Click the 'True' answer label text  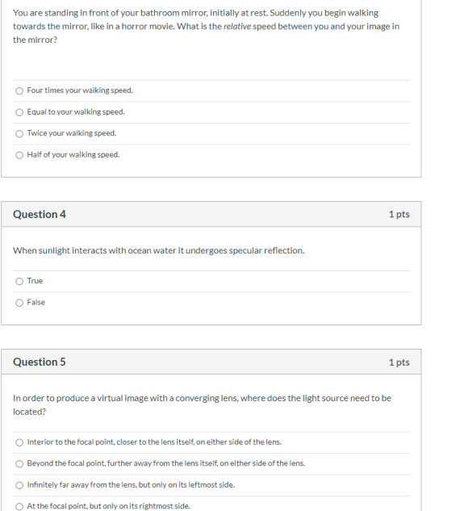tap(35, 281)
